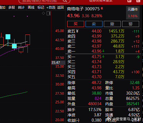143x123 pixels.
Task: Click 市值 value 302.0亿
Action: coord(133,93)
